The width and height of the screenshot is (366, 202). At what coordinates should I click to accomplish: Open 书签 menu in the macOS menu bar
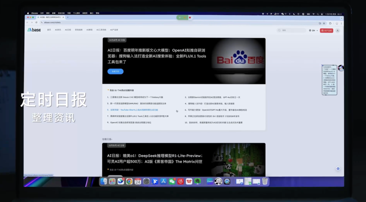tap(69, 13)
